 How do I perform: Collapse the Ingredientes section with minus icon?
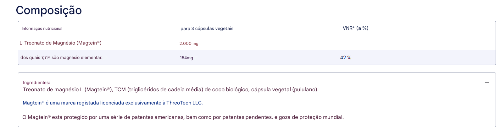[486, 83]
